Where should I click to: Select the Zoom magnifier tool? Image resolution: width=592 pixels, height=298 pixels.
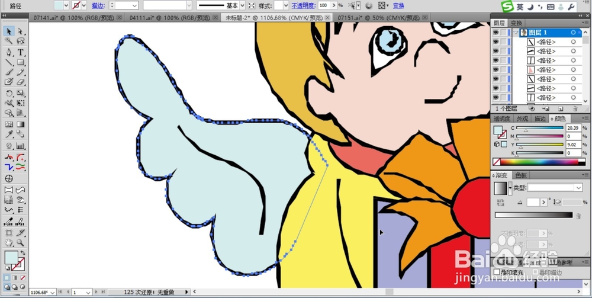click(x=20, y=243)
